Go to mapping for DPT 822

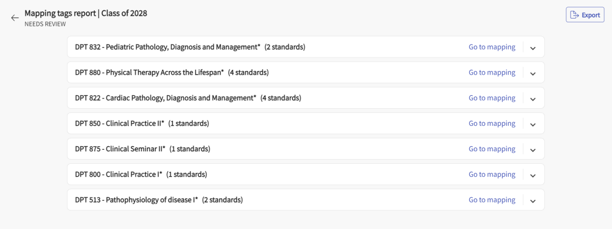point(492,98)
